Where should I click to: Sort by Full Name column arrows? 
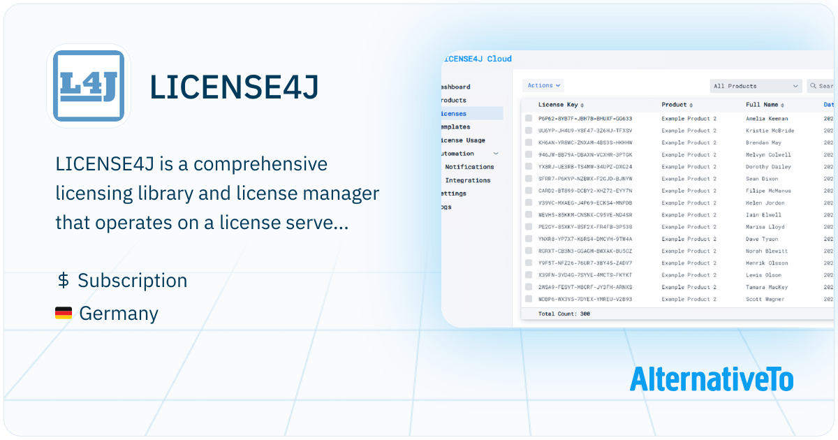coord(783,105)
